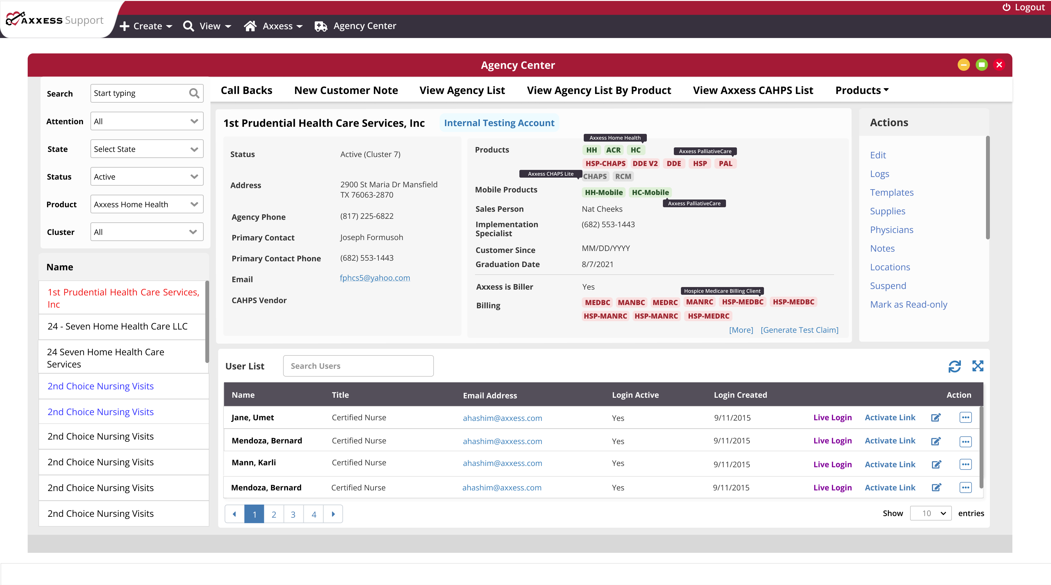Open the Product filter dropdown
1051x585 pixels.
146,204
